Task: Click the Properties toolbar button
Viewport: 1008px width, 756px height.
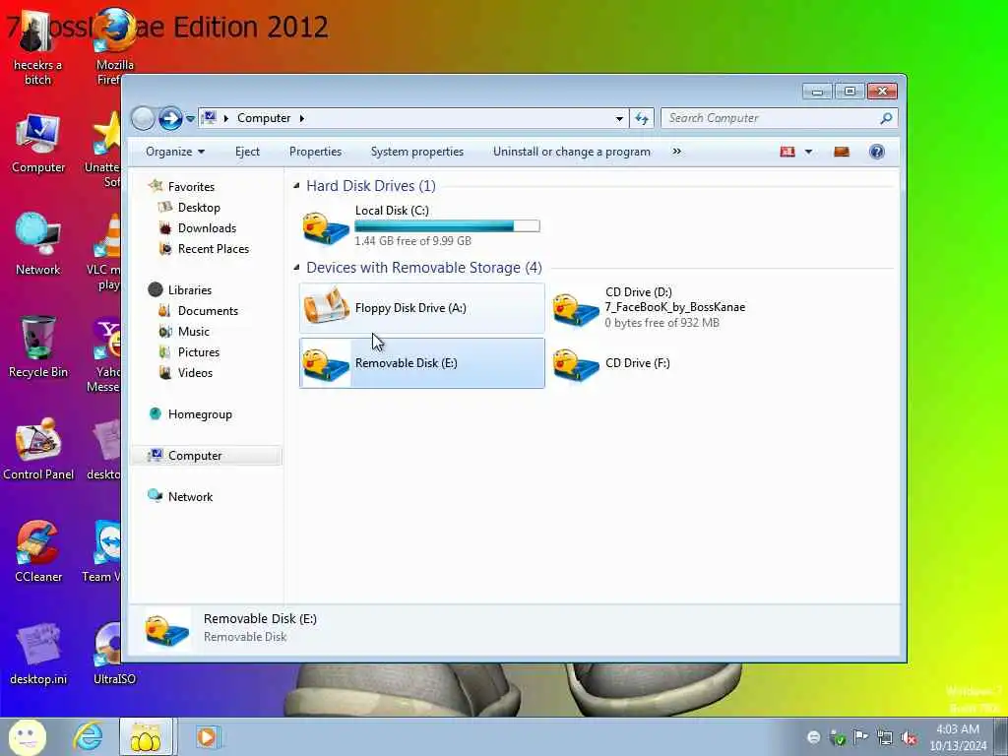Action: 316,152
